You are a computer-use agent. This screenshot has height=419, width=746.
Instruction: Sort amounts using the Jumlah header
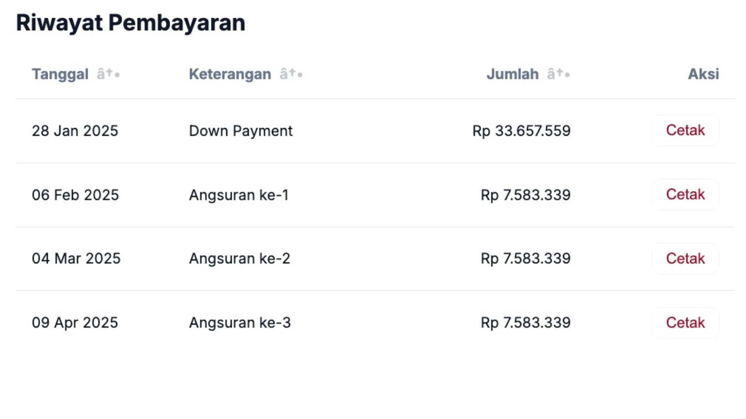pyautogui.click(x=513, y=74)
